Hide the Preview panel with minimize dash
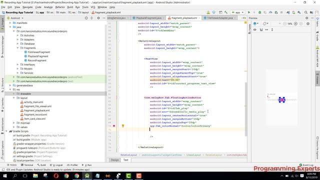The height and width of the screenshot is (180, 320). point(312,18)
